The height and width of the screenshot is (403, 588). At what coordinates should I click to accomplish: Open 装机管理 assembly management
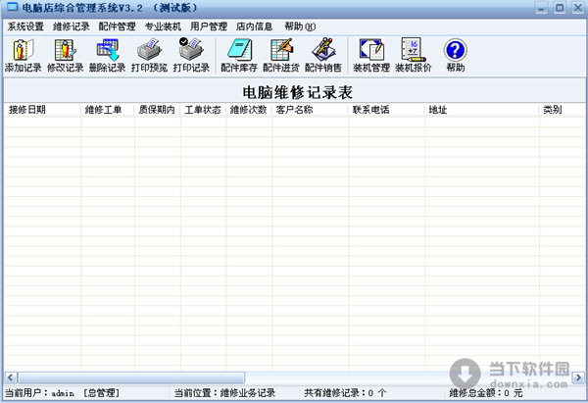coord(371,56)
